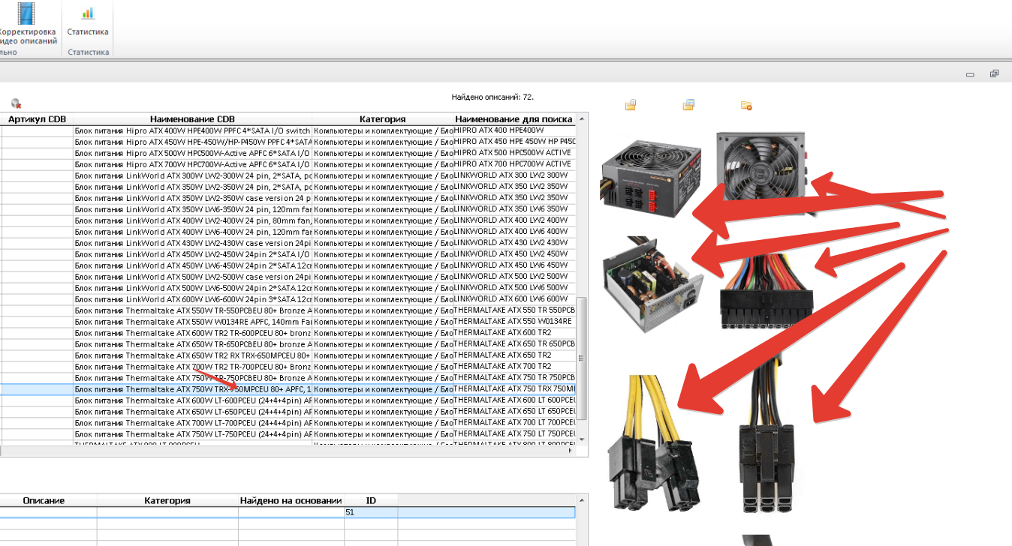Minimize the inner panel window

coord(970,74)
